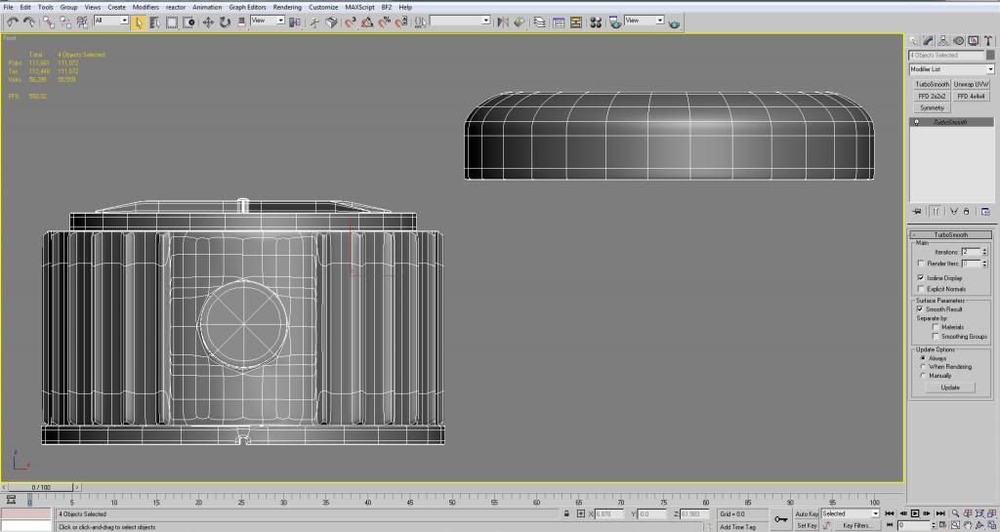The height and width of the screenshot is (532, 1000).
Task: Click the Mirror tool icon
Action: (x=502, y=20)
